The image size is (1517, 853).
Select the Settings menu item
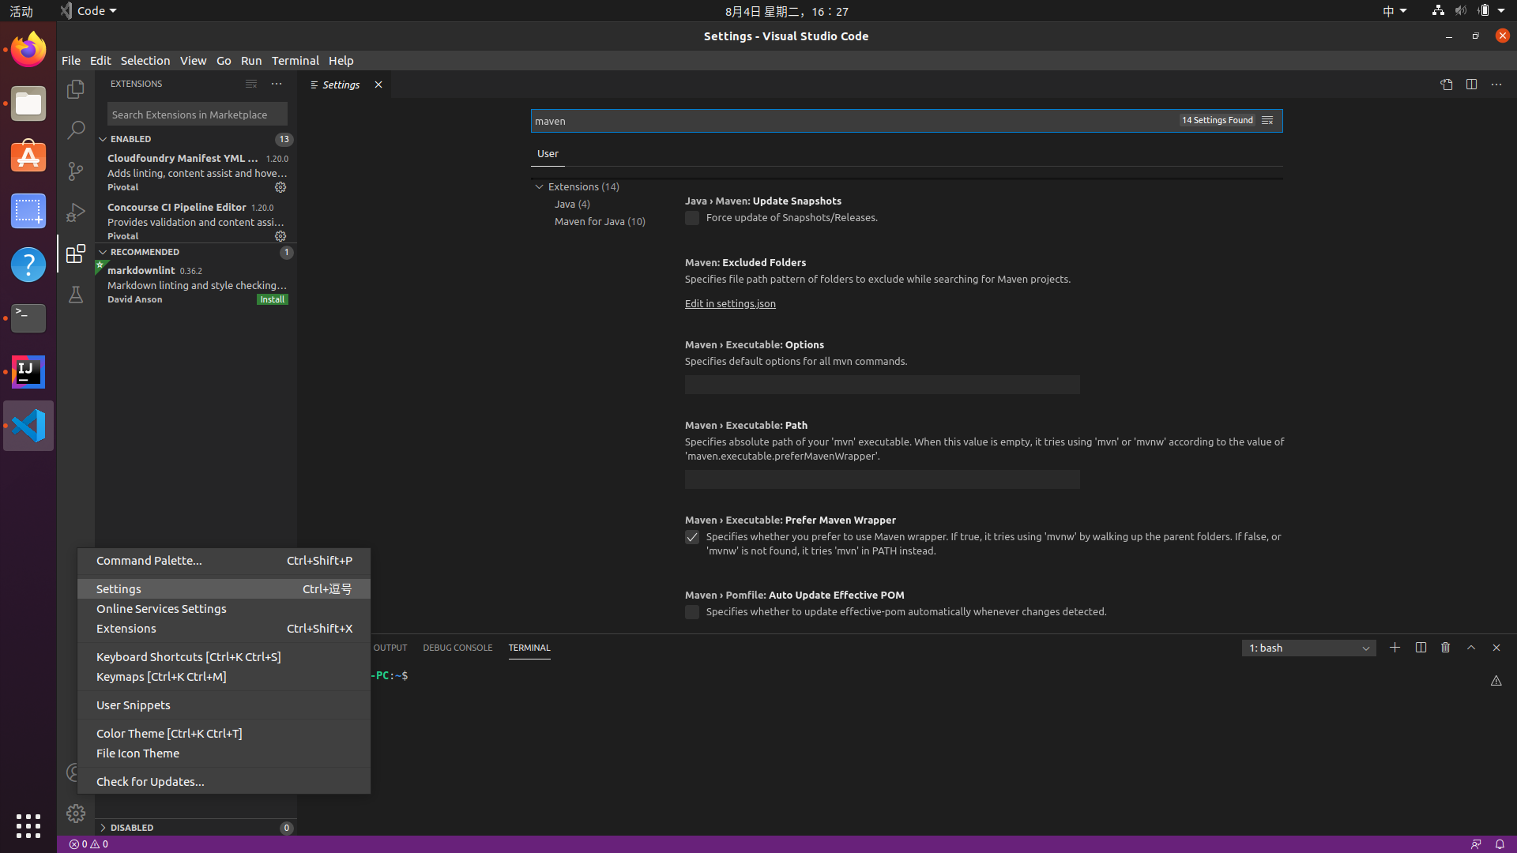[118, 588]
